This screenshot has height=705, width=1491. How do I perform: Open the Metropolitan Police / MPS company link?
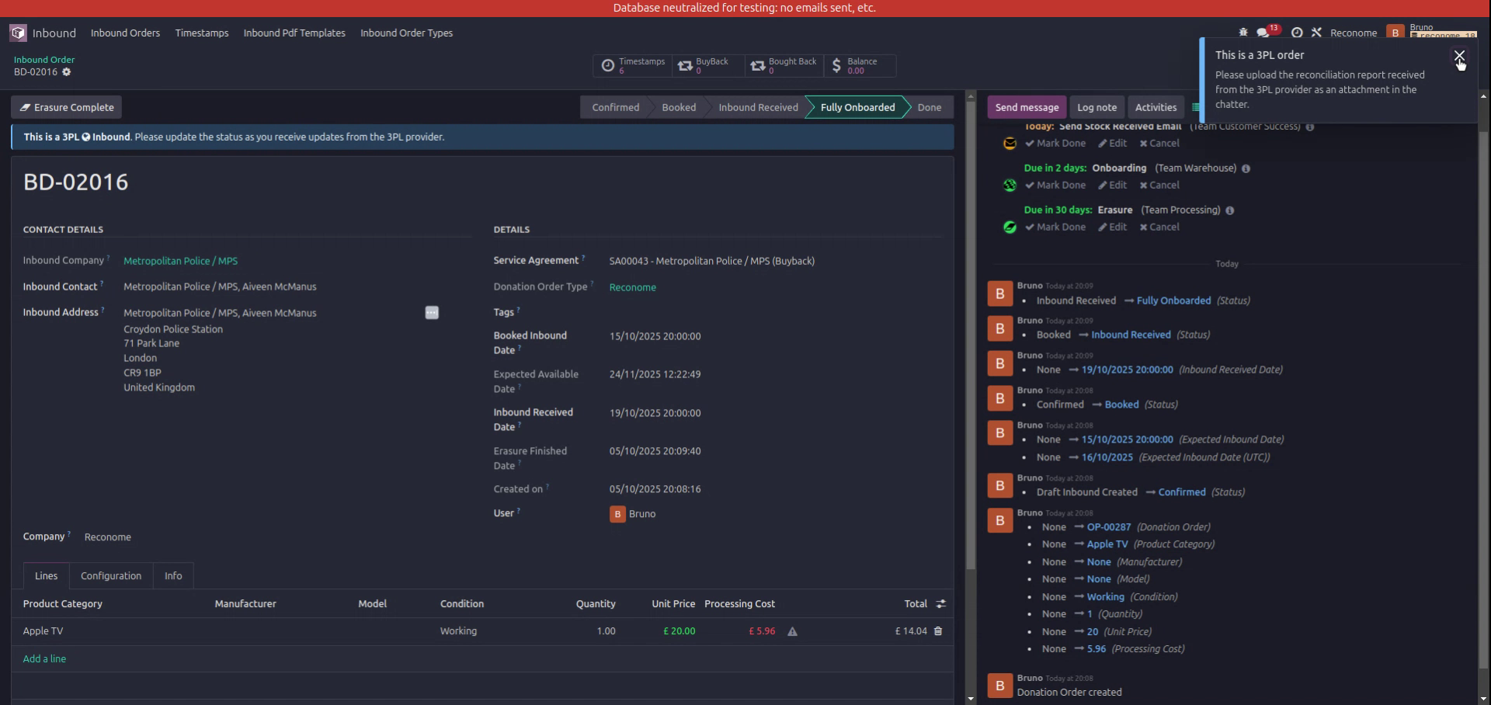click(180, 261)
